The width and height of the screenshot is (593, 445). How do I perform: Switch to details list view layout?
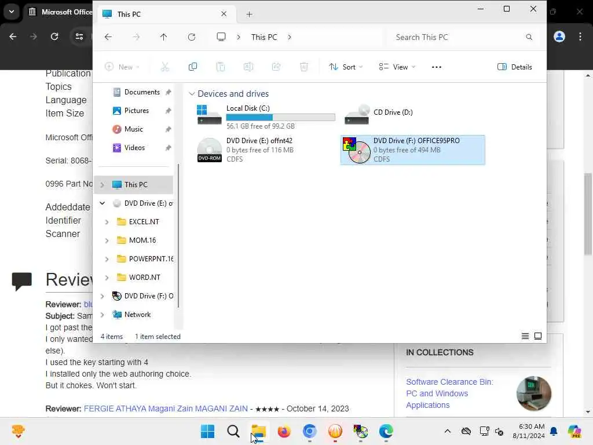525,336
